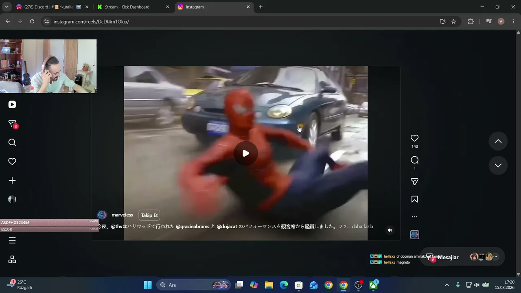Screen dimensions: 521x293
Task: Open the @dojacat mention in caption
Action: pos(227,227)
